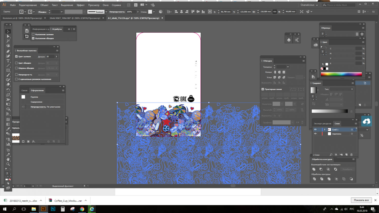Enable the Цвет обводки checkbox in Magic Wand panel

[17, 63]
